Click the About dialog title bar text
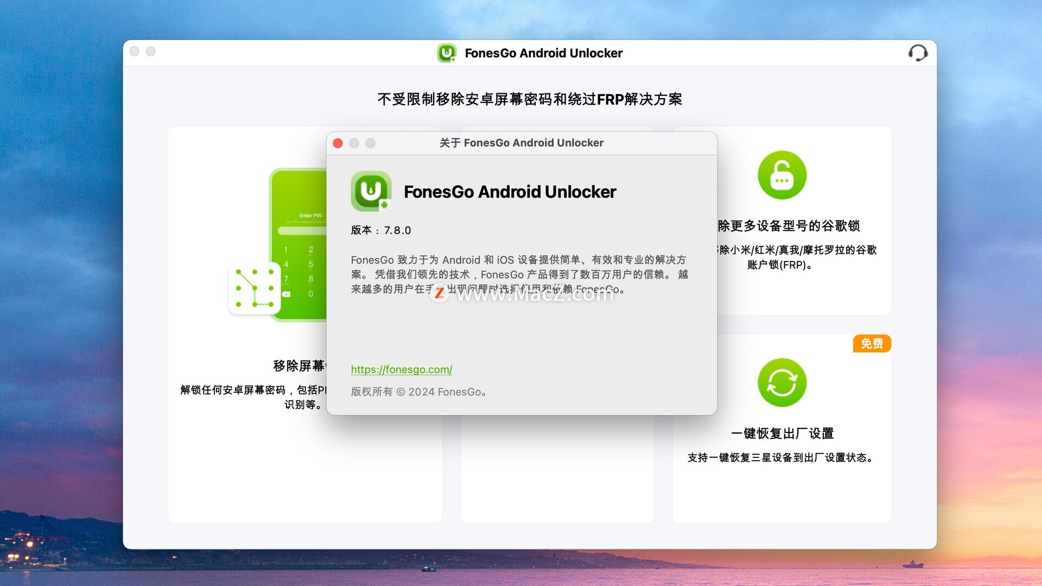Screen dimensions: 1042x586 tap(522, 143)
